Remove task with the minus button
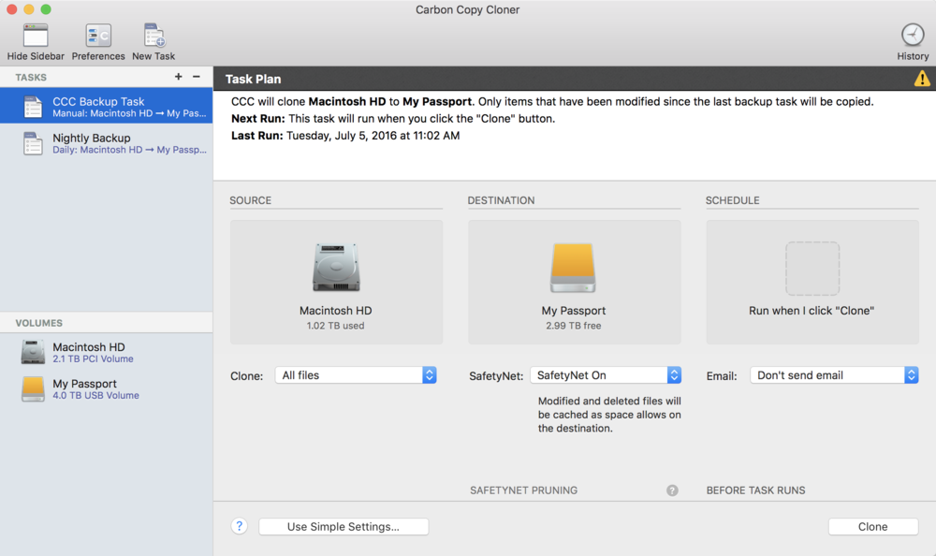The height and width of the screenshot is (556, 936). (196, 77)
